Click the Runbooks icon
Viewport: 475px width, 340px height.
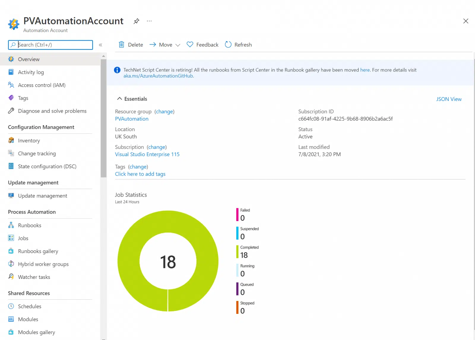(x=11, y=225)
